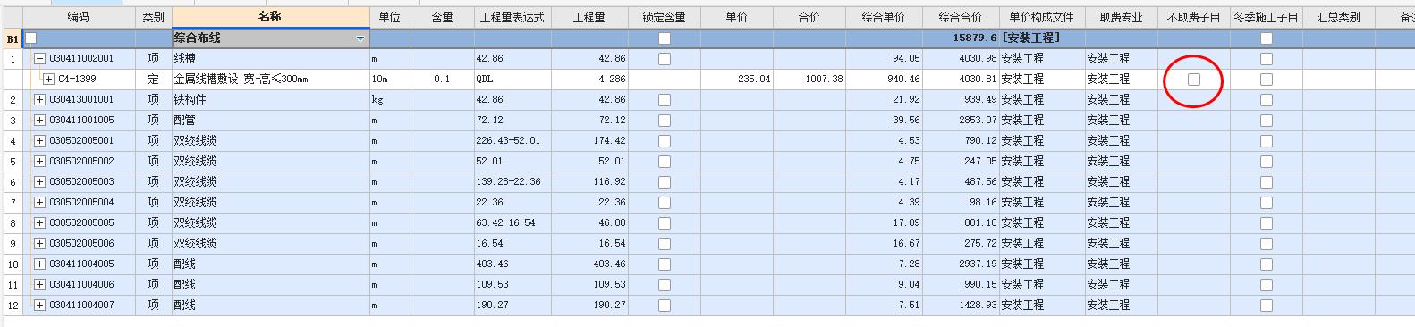Image resolution: width=1415 pixels, height=327 pixels.
Task: Check 冬季施工子目 box in 铁构件 row
Action: 1266,100
